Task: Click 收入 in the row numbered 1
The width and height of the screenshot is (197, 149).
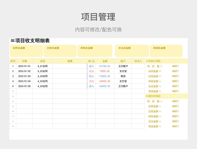Action: click(x=91, y=66)
